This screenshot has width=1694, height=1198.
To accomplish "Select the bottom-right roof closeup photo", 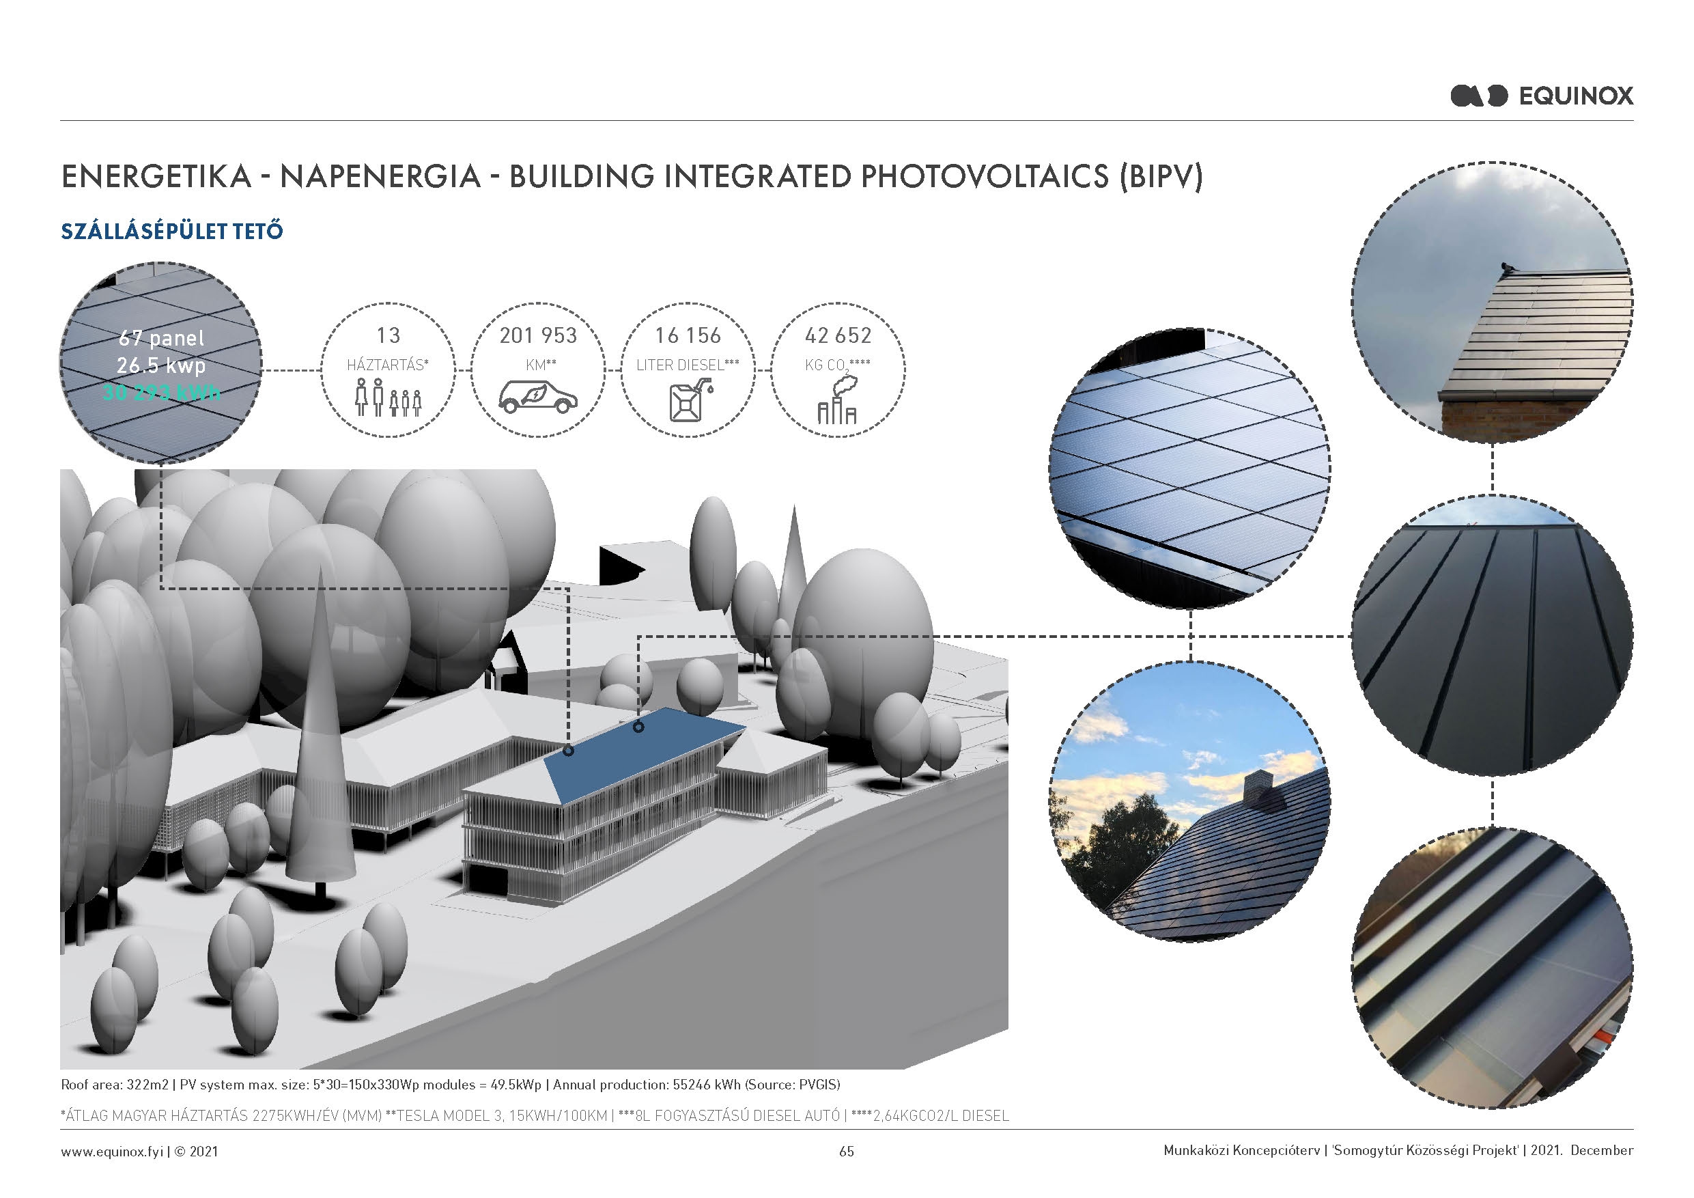I will (1492, 969).
